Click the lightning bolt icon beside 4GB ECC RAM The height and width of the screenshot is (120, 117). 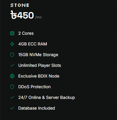click(12, 44)
